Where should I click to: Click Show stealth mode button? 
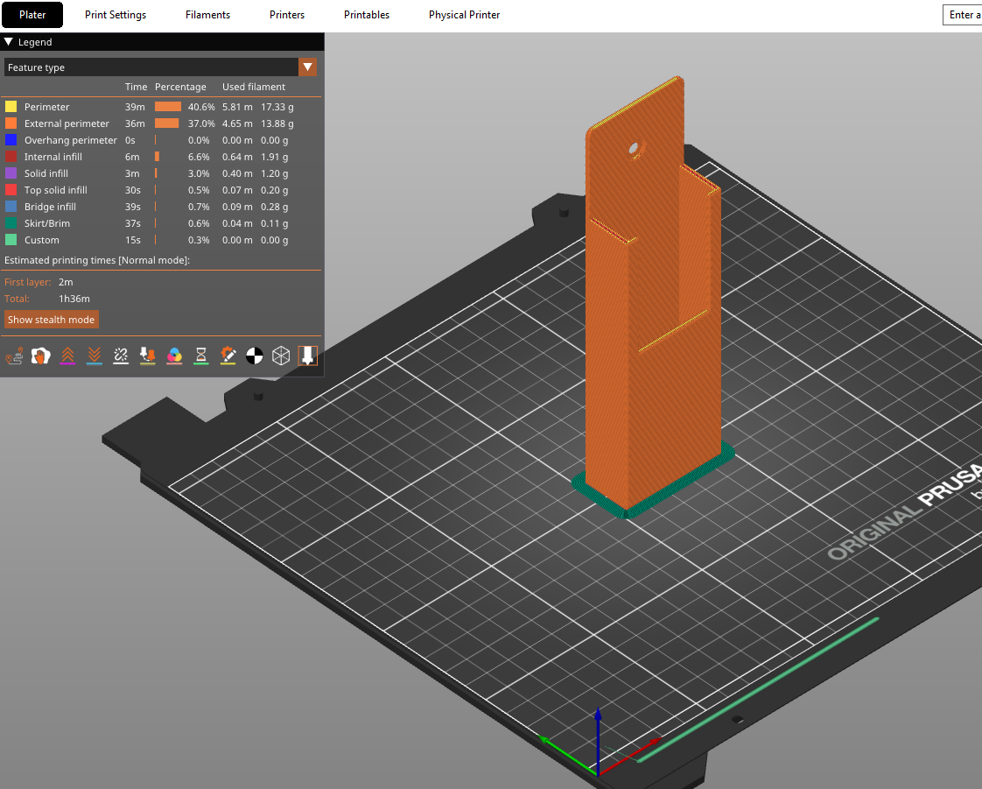(x=52, y=320)
